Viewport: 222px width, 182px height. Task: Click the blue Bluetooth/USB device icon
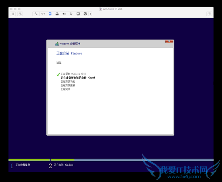(50, 14)
